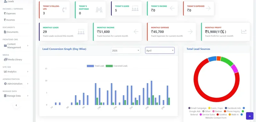The image size is (256, 122).
Task: Toggle Walk-in legend entry
Action: click(234, 115)
